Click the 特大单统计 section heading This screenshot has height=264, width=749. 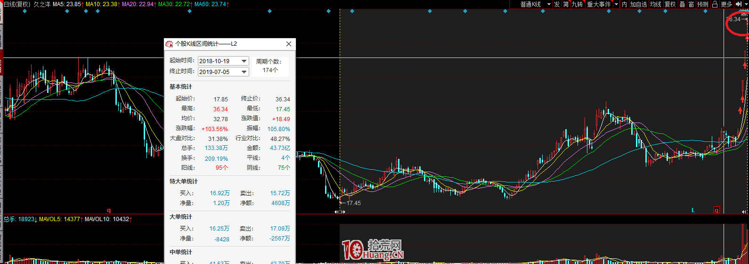(x=184, y=181)
